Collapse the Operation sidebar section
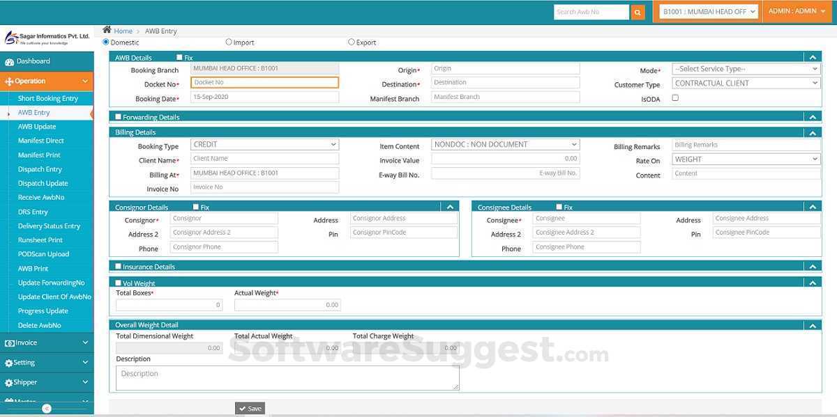This screenshot has width=837, height=417. 47,81
